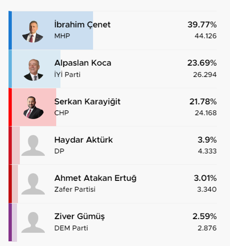This screenshot has width=230, height=246.
Task: Click the 39.77% vote share value
Action: tap(202, 25)
